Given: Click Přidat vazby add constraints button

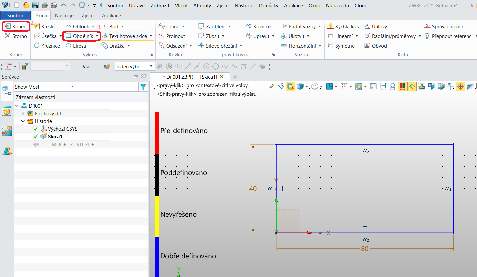Looking at the screenshot, I should 298,26.
